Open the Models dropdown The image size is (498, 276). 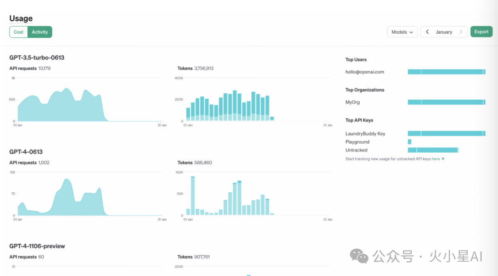[402, 32]
